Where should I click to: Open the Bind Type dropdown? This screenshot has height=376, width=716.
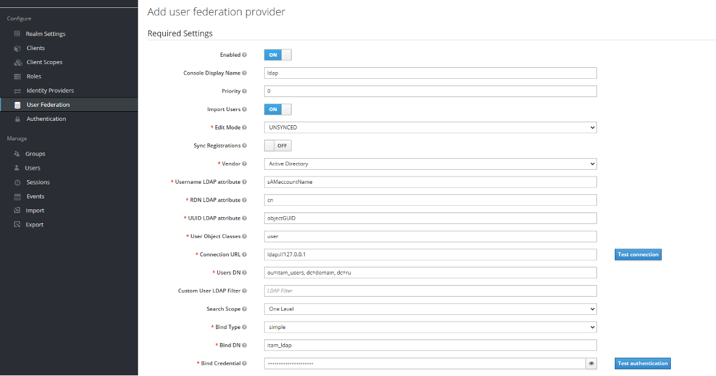tap(430, 327)
